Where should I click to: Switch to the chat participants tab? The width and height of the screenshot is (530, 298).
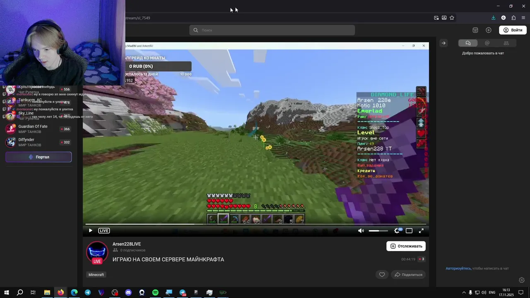click(x=506, y=43)
